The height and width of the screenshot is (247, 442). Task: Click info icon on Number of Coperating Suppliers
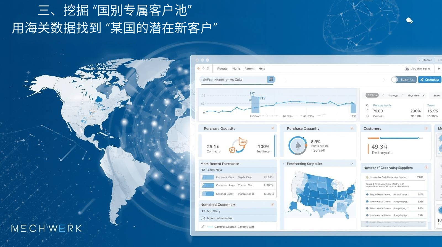426,168
